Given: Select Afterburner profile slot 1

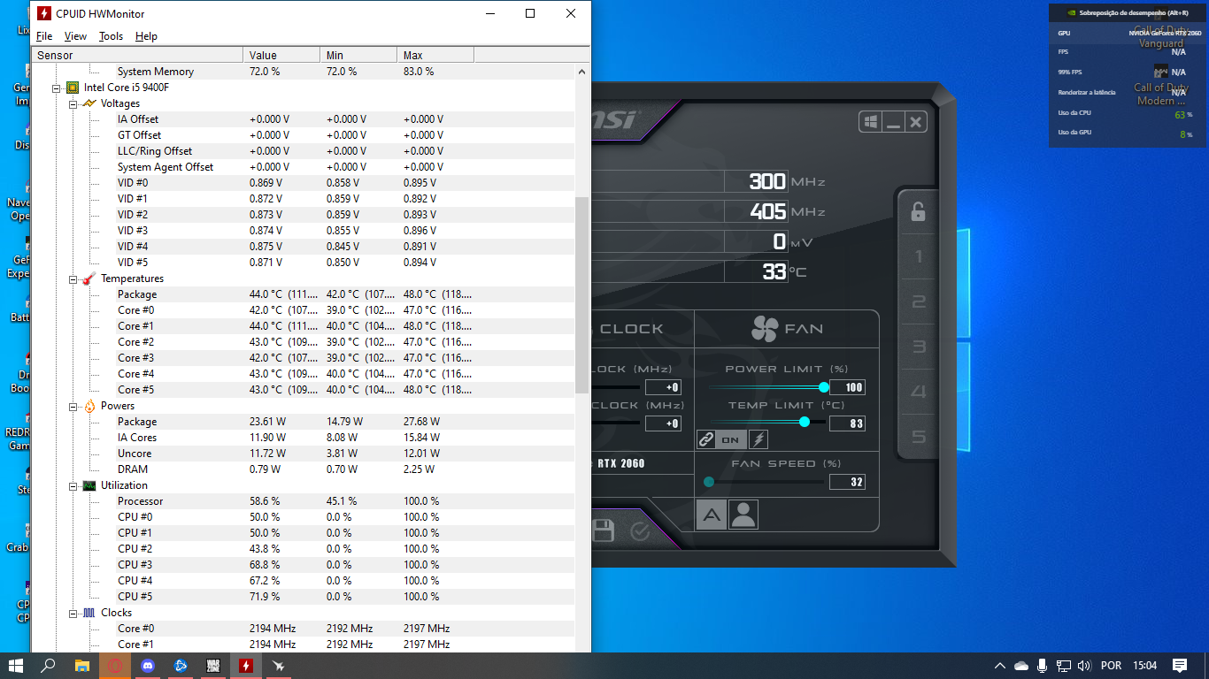Looking at the screenshot, I should click(919, 257).
